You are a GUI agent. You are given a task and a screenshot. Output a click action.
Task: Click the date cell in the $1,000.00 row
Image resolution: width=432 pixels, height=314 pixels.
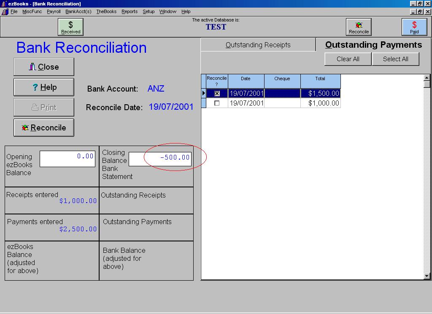(x=246, y=103)
